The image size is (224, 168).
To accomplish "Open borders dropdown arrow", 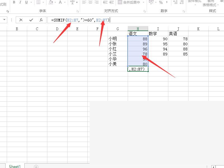I will (x=43, y=3).
